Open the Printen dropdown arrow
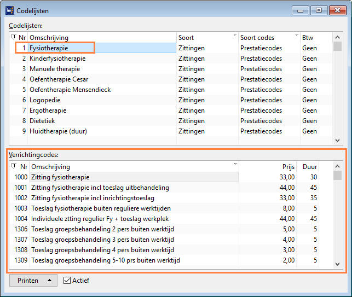This screenshot has height=297, width=352. click(x=50, y=281)
